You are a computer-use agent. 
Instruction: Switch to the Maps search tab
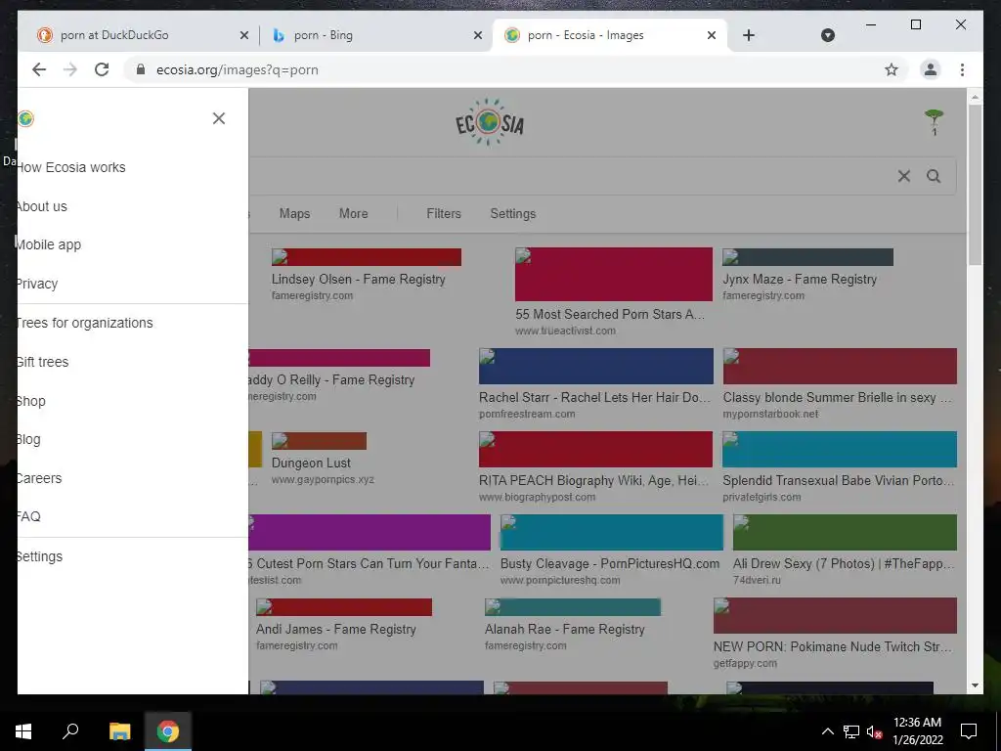[294, 214]
